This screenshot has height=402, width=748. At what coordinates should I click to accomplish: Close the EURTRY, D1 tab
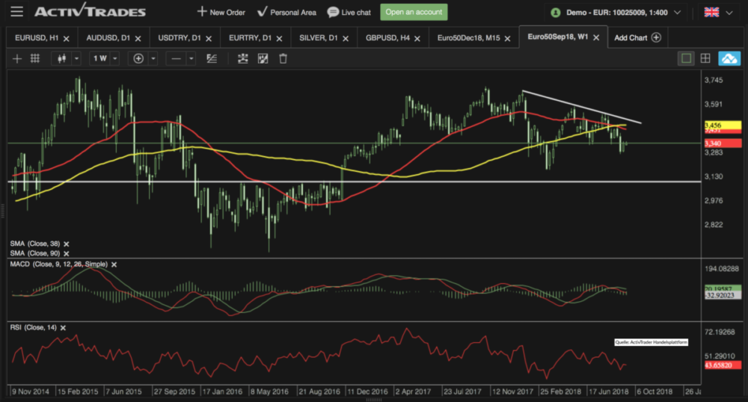click(x=279, y=39)
